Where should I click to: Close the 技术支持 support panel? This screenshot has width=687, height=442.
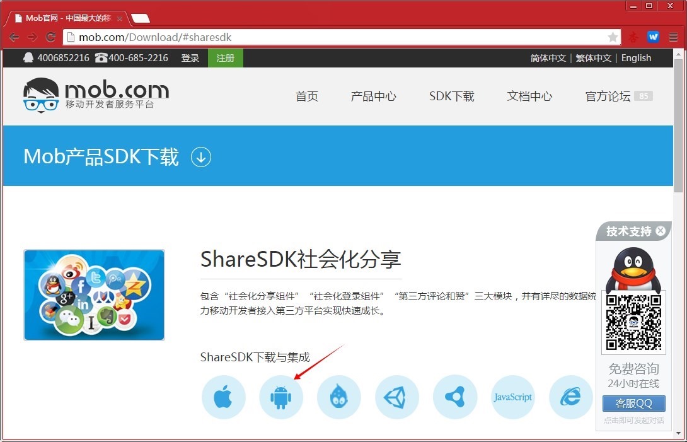(x=661, y=231)
